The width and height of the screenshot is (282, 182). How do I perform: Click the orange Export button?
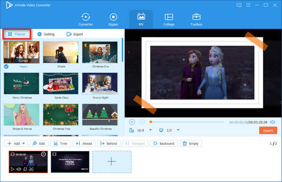(268, 131)
